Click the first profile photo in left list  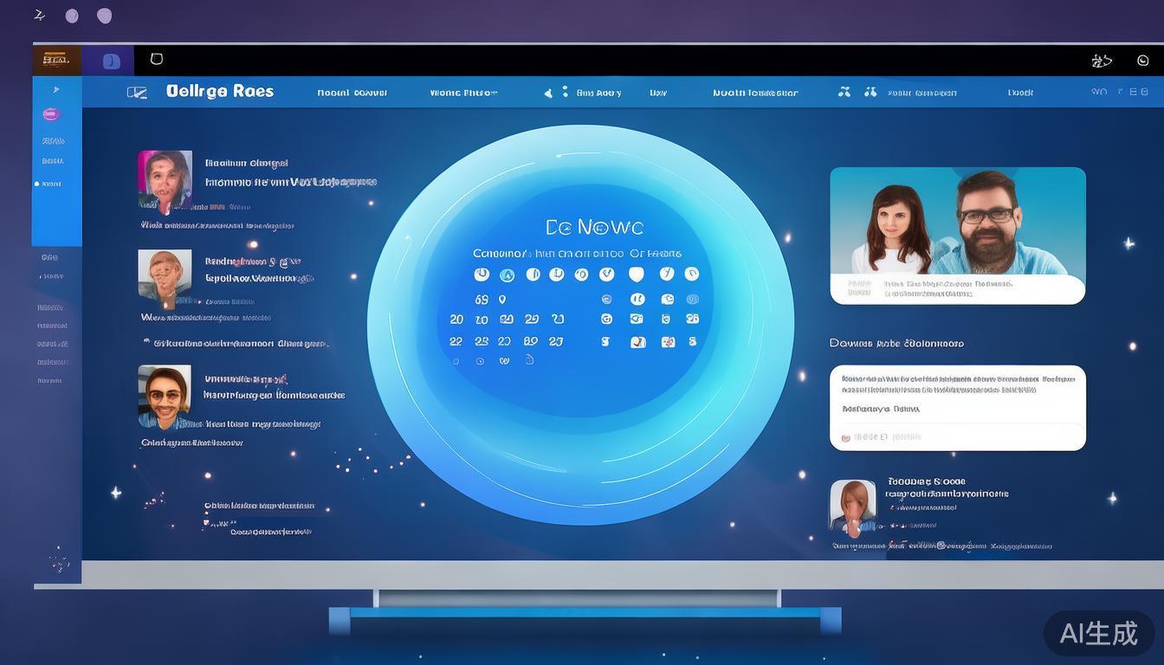165,181
